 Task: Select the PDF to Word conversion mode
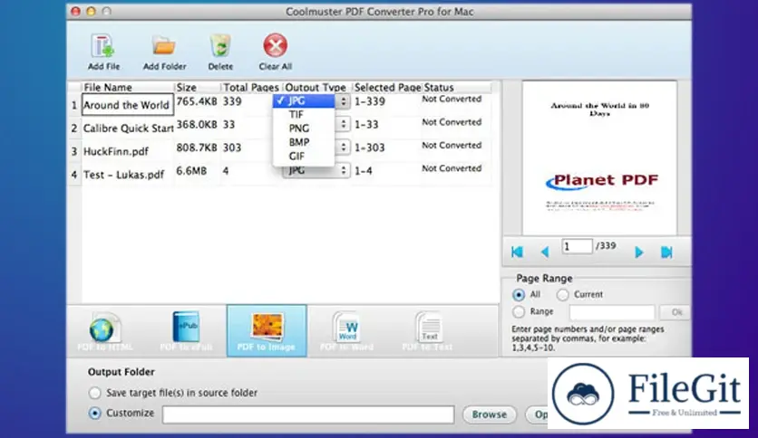(x=346, y=331)
